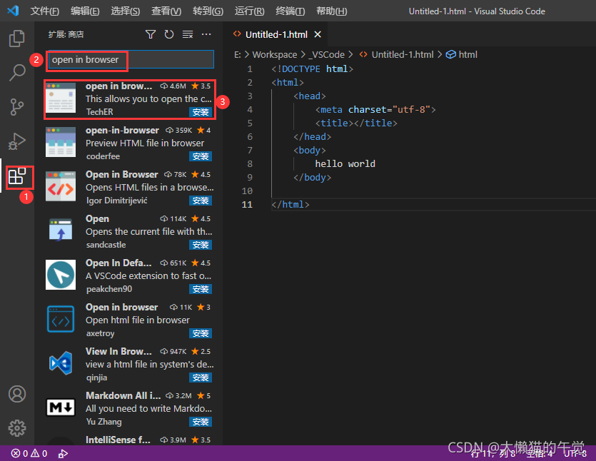This screenshot has height=461, width=596.
Task: Open the Explorer view in the activity bar
Action: pyautogui.click(x=16, y=38)
